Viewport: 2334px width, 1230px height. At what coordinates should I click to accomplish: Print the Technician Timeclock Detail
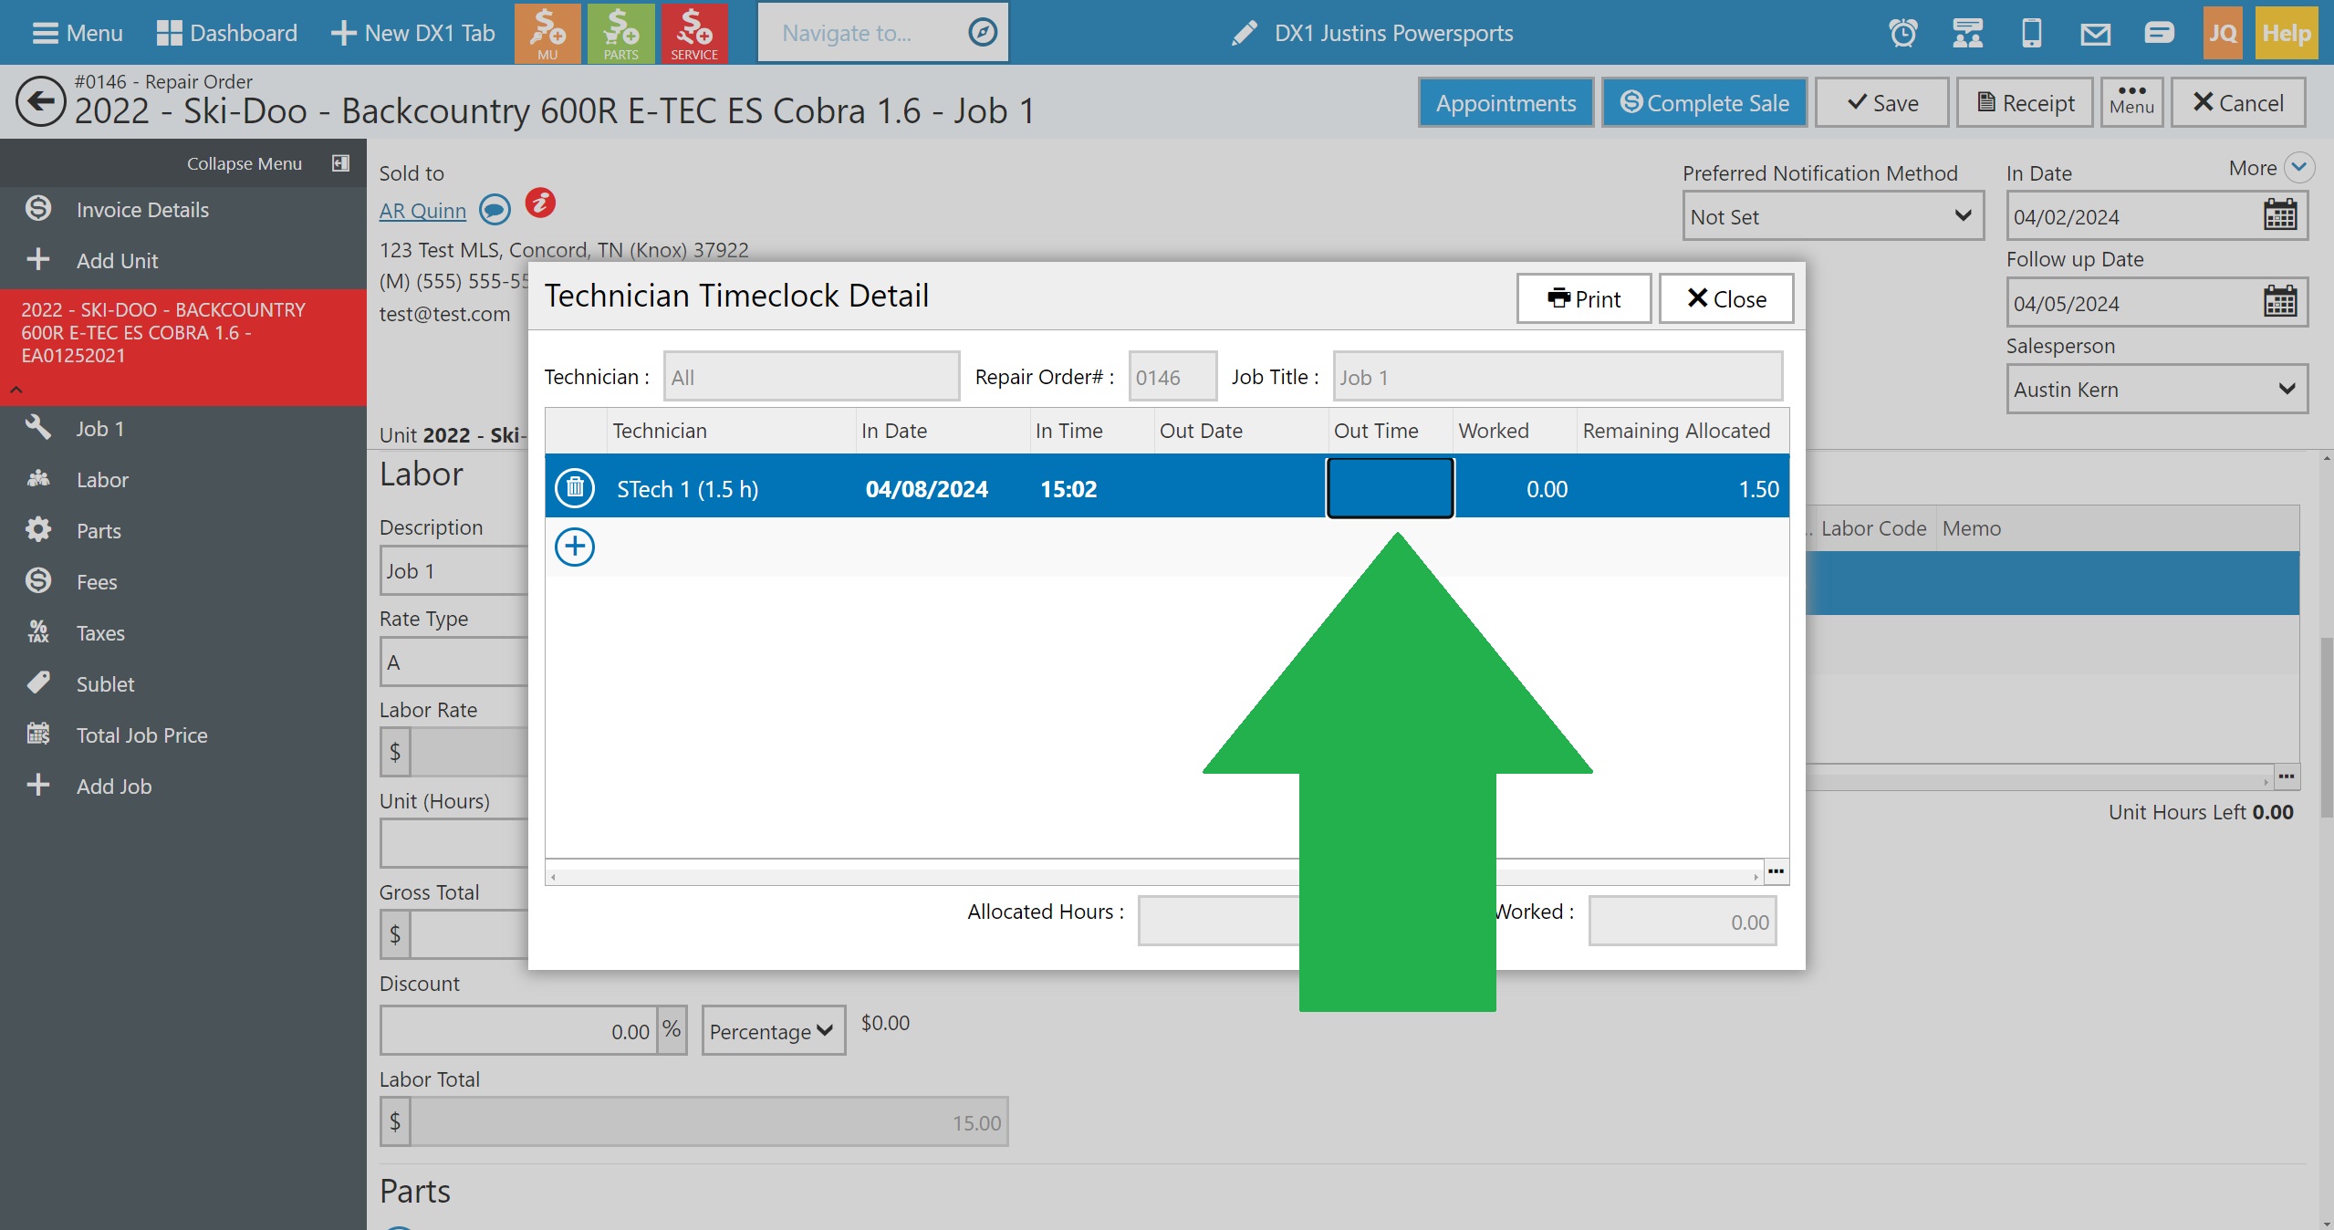point(1583,299)
